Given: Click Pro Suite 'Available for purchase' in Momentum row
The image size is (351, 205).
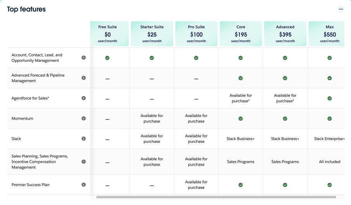Looking at the screenshot, I should [196, 118].
